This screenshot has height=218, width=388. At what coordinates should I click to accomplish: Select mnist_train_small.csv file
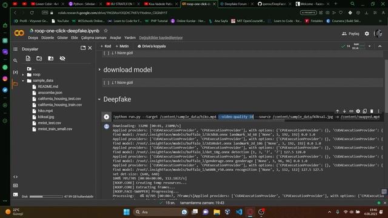coord(55,129)
